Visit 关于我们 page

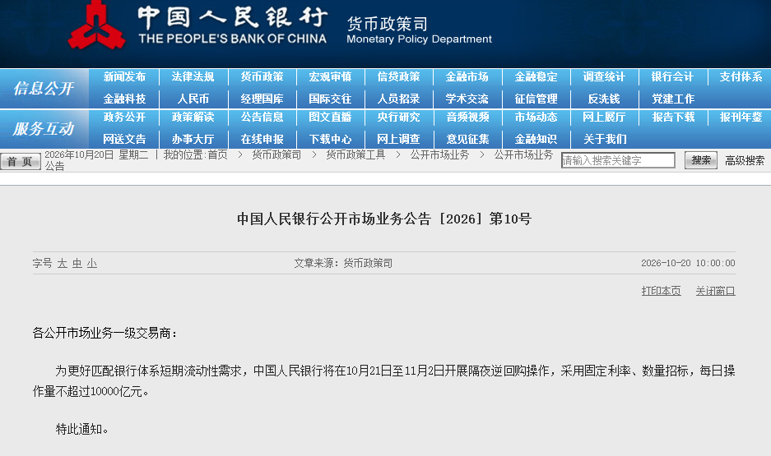[x=605, y=139]
